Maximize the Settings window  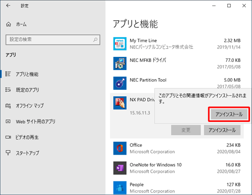(x=229, y=6)
